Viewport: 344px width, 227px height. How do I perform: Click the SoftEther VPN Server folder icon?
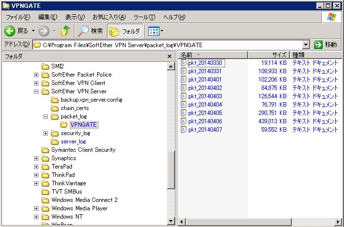pyautogui.click(x=45, y=91)
